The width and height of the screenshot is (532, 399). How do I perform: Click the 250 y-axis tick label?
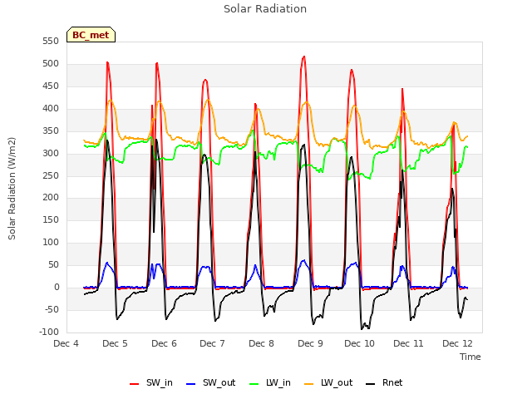[51, 175]
